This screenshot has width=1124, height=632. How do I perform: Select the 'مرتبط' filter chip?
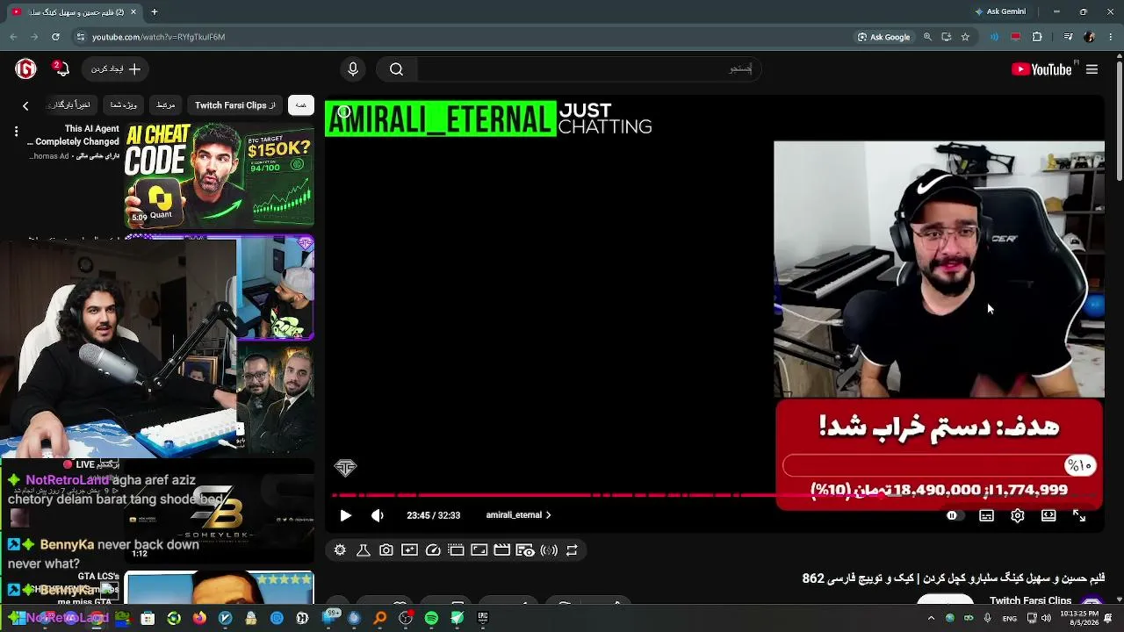point(166,105)
